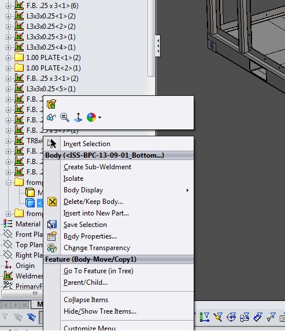The width and height of the screenshot is (285, 331).
Task: Click the Origin icon in the tree
Action: [8, 265]
